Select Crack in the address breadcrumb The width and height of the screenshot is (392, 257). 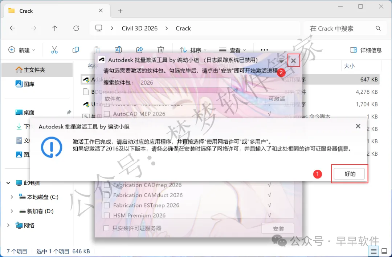[x=183, y=29]
